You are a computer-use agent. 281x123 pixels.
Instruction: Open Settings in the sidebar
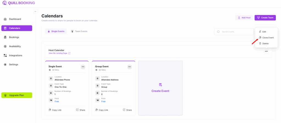coord(13,65)
